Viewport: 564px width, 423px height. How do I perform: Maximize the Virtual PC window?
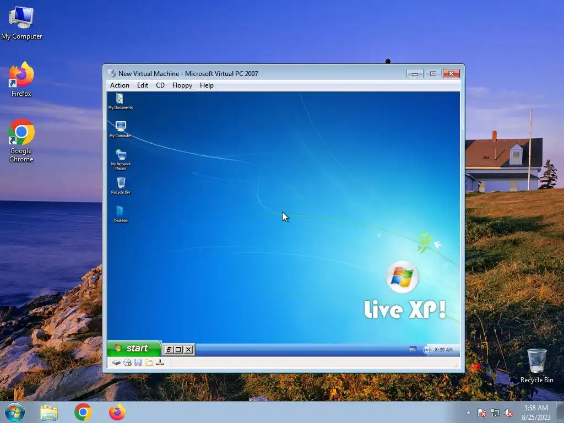pyautogui.click(x=433, y=74)
